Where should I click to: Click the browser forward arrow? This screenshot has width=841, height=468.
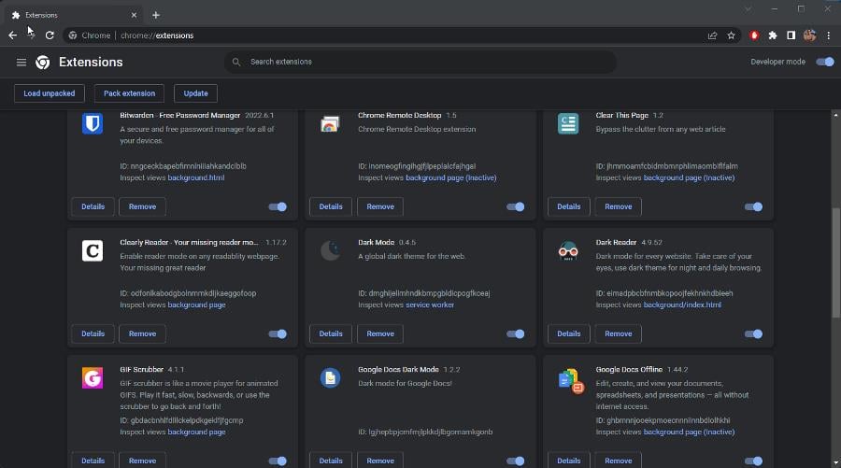31,35
